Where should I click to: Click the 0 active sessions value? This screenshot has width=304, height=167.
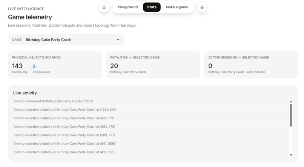[210, 66]
